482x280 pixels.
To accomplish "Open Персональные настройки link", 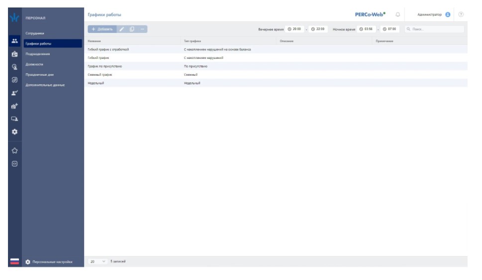I will tap(52, 261).
